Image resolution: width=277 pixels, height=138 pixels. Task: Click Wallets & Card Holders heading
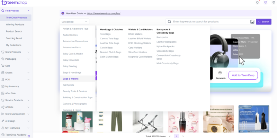(x=141, y=30)
